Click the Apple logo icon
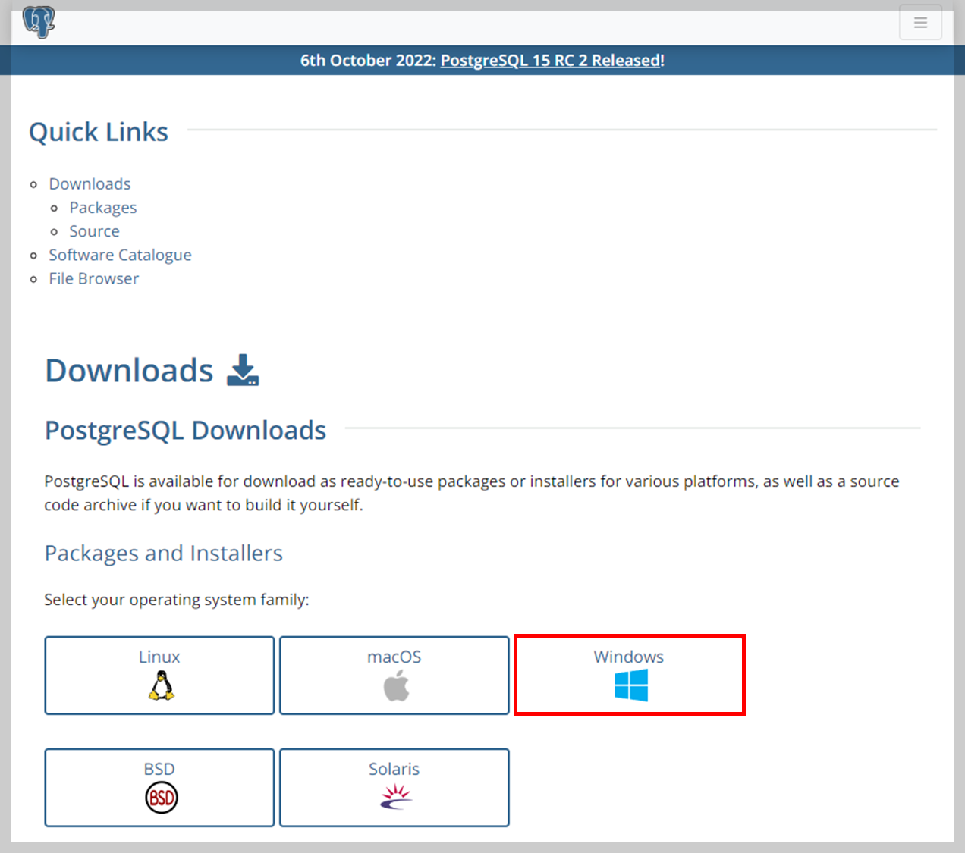This screenshot has width=965, height=853. coord(396,685)
